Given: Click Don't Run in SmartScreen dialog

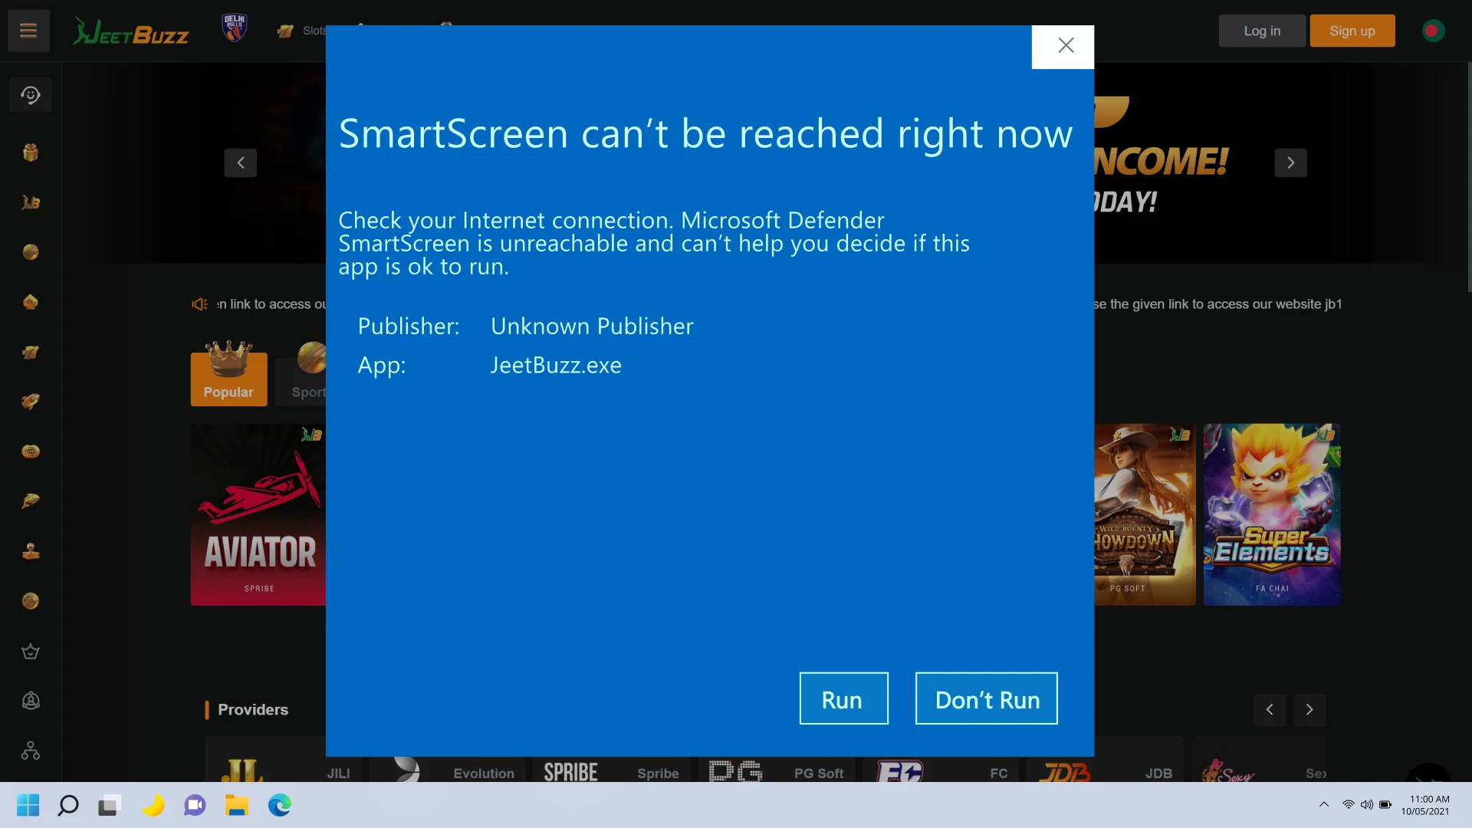Looking at the screenshot, I should pos(987,699).
